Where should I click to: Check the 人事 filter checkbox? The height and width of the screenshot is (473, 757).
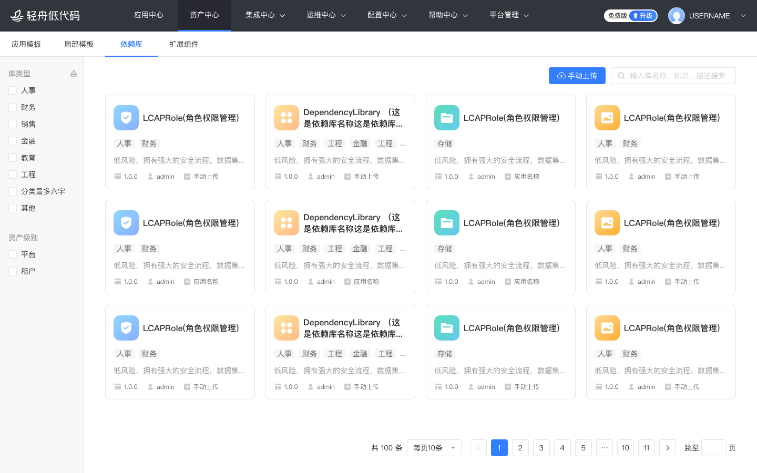click(13, 90)
